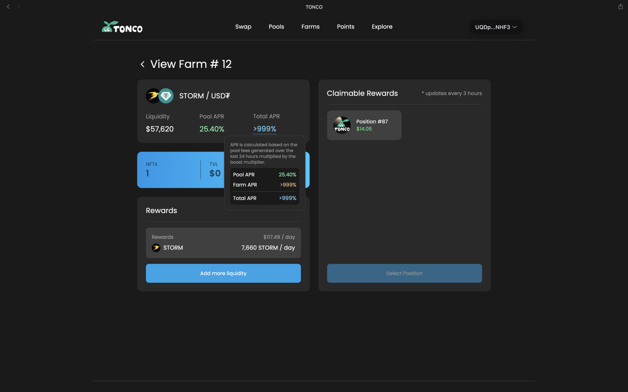
Task: Open the Points page
Action: click(345, 27)
